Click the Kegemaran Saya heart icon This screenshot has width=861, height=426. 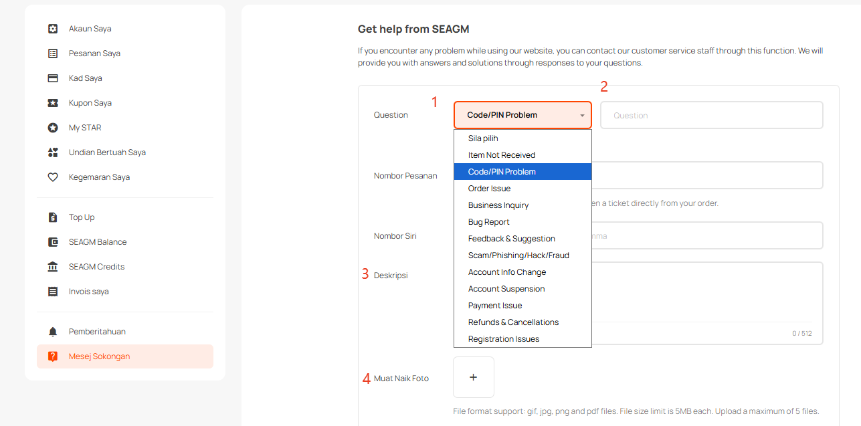53,177
